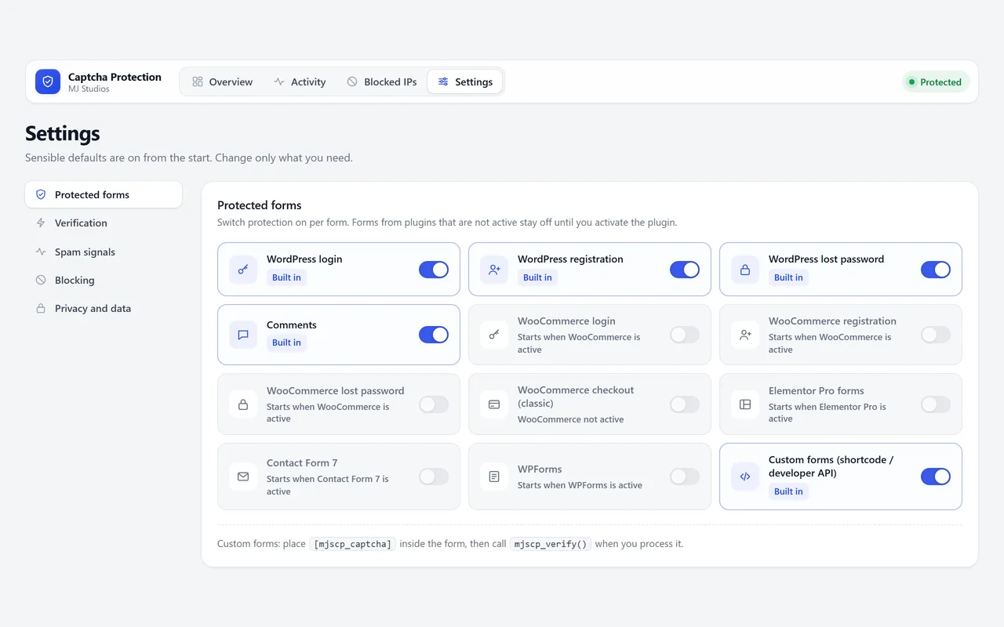Toggle the WooCommerce registration switch
1004x627 pixels.
point(936,335)
